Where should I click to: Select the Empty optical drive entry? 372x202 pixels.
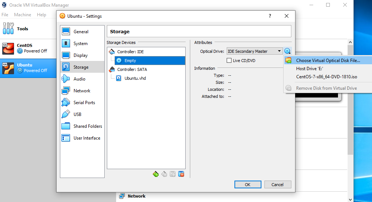click(150, 61)
